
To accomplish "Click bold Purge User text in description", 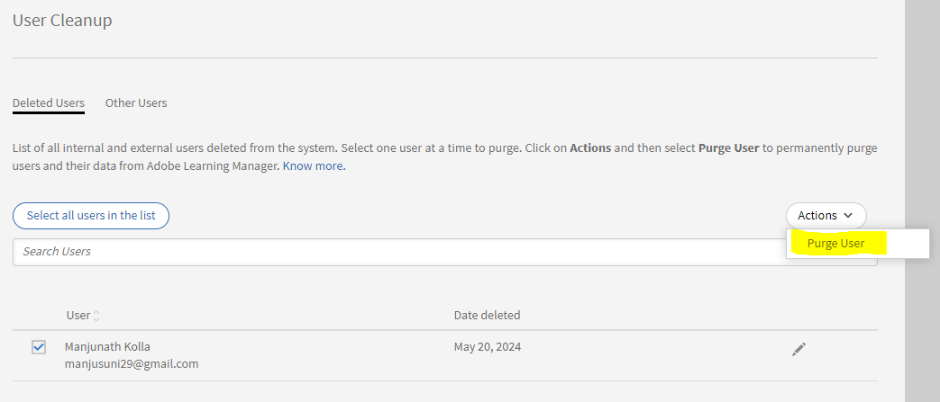I will [x=728, y=148].
